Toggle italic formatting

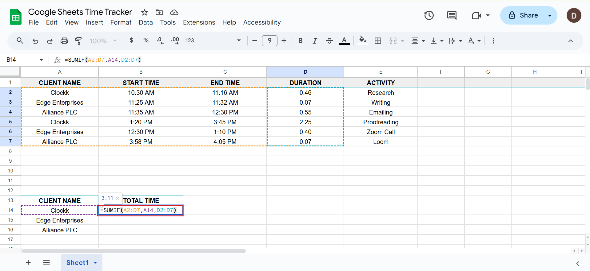pyautogui.click(x=315, y=41)
